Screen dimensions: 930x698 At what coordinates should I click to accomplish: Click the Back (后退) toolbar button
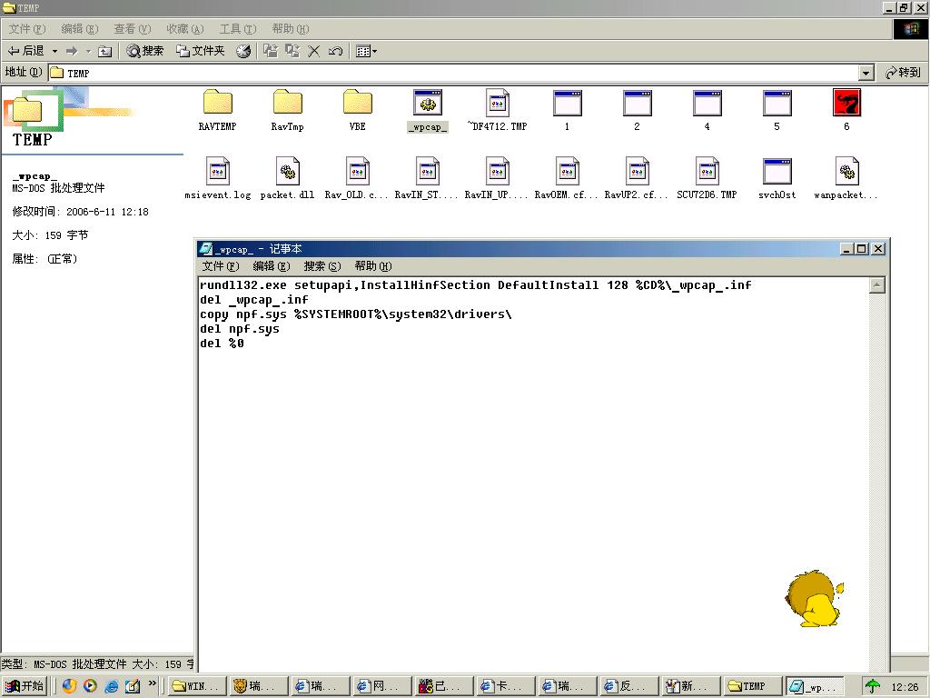pos(26,51)
